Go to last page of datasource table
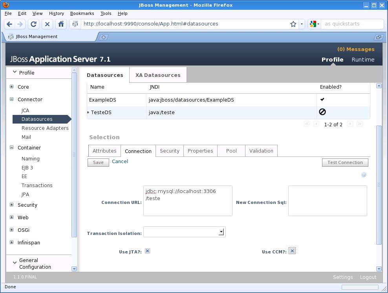The height and width of the screenshot is (293, 388). 360,124
